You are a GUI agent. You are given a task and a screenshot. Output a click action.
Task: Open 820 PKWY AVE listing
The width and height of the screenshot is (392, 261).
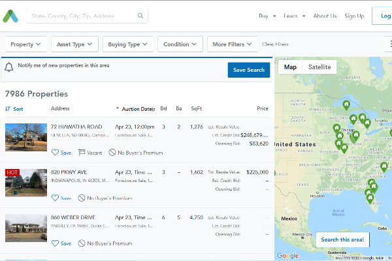(69, 172)
